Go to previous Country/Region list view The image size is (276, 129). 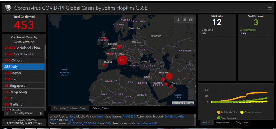click(6, 113)
